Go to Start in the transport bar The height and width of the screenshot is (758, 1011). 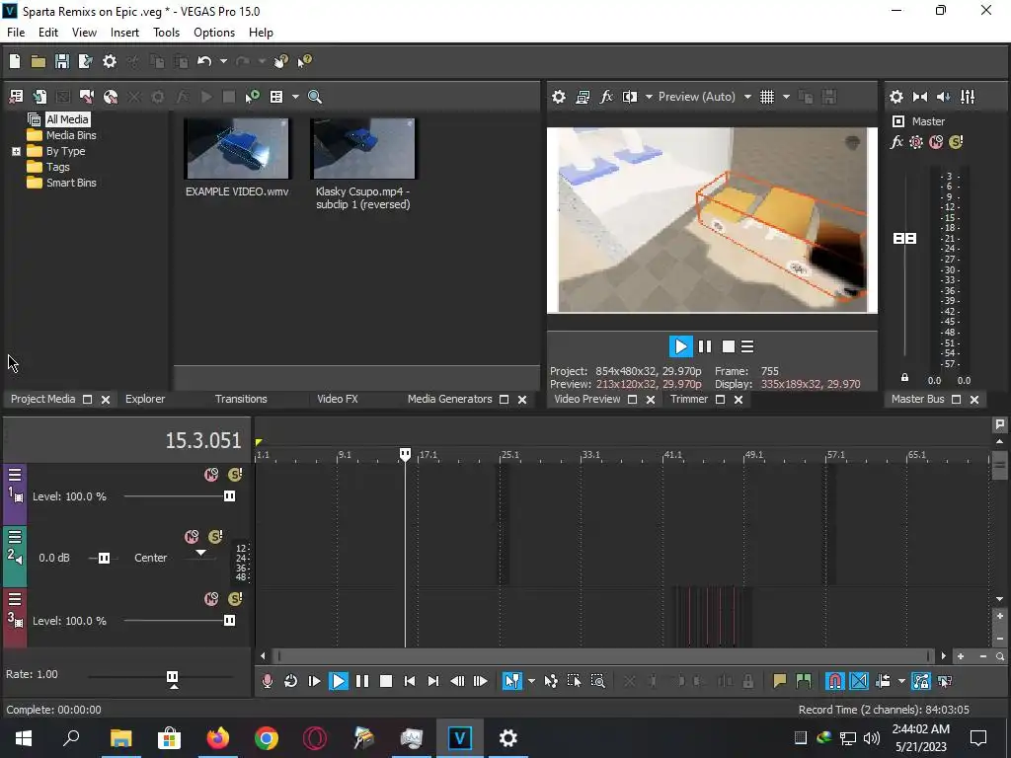point(410,681)
